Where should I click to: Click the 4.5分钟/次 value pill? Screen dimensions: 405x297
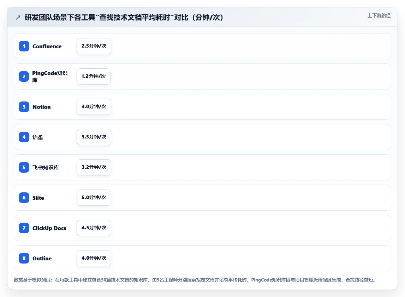(94, 228)
